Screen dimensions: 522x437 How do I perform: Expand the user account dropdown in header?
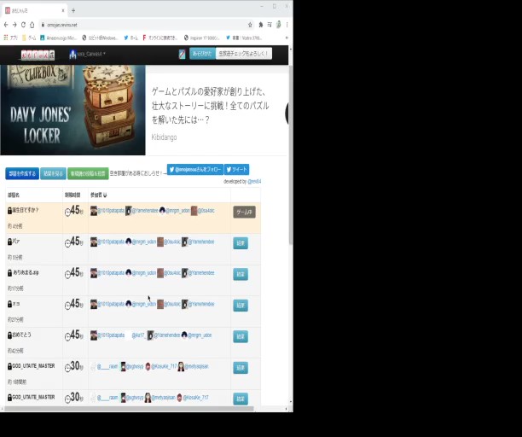pos(87,54)
